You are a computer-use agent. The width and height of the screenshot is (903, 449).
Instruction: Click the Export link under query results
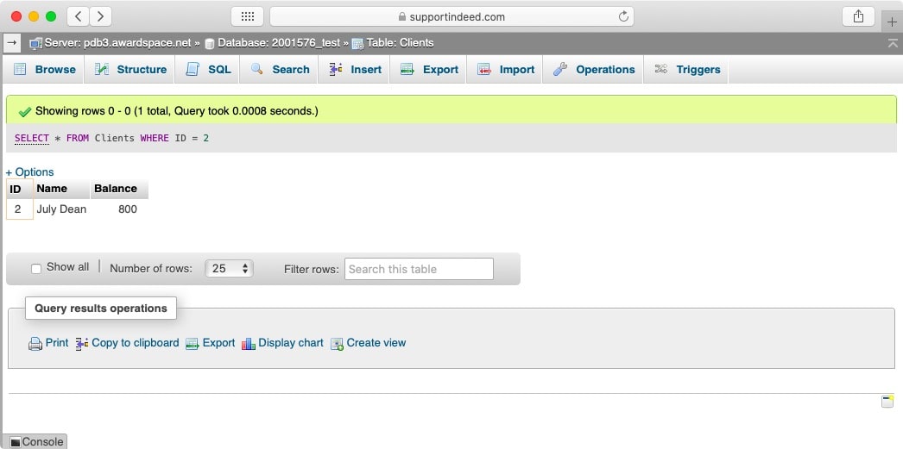218,343
